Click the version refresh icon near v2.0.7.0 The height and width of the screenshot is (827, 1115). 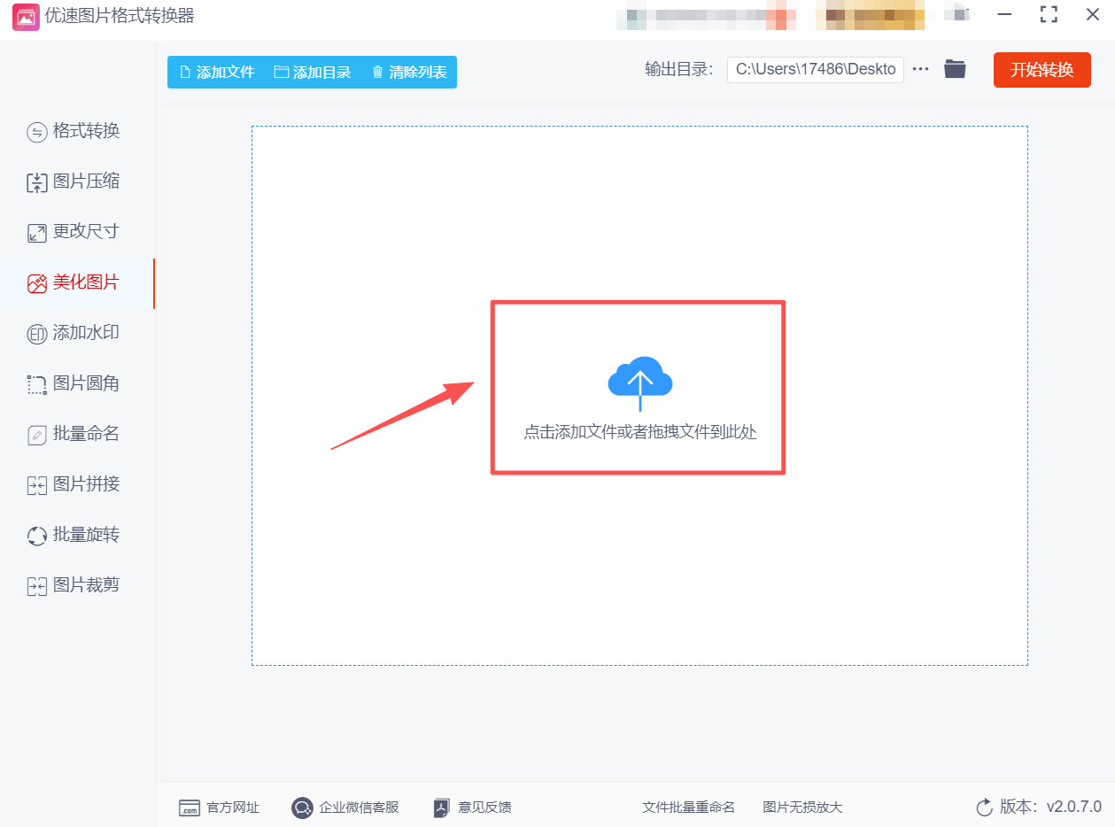[x=984, y=807]
